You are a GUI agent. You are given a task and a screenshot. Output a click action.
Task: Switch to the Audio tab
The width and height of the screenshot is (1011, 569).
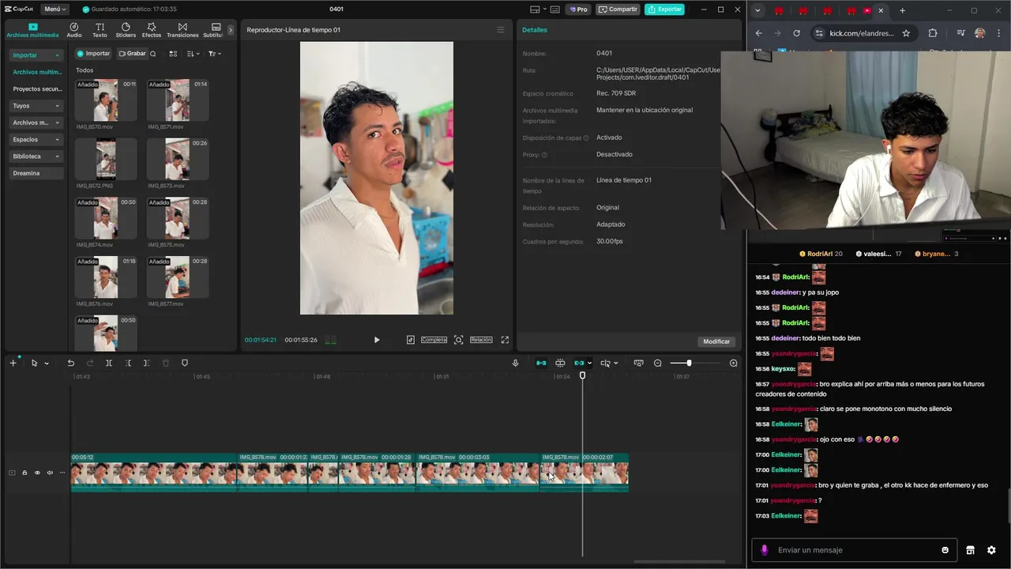[x=74, y=31]
